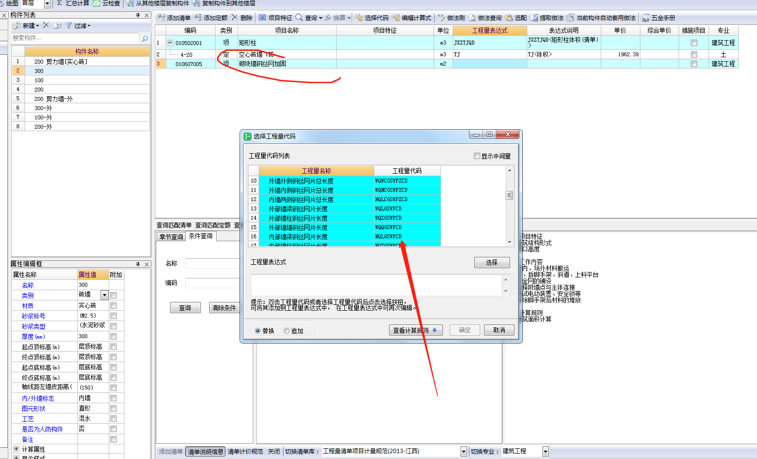Check 显示中间量 checkbox

coord(477,156)
